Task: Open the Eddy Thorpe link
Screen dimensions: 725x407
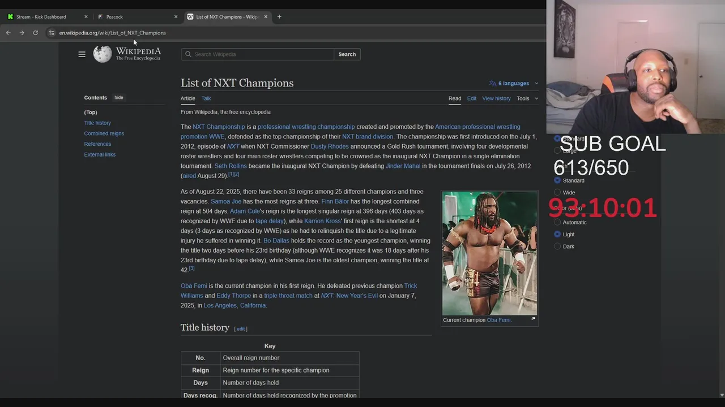Action: coord(234,296)
